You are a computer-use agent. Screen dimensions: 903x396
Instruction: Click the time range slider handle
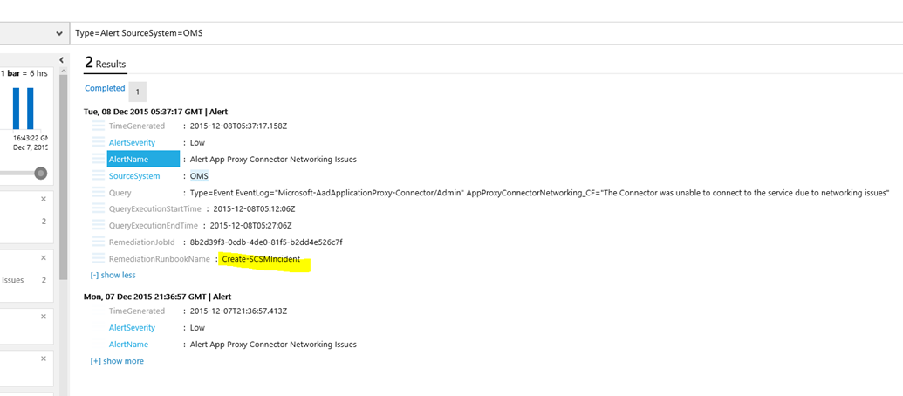(40, 174)
